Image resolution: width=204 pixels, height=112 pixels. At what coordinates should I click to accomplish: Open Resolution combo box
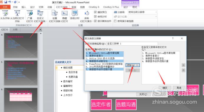tap(142, 12)
